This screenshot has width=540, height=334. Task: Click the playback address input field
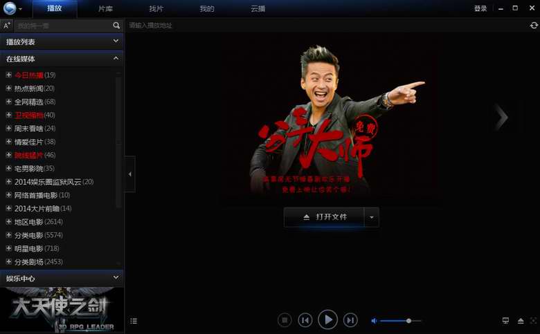coord(325,26)
